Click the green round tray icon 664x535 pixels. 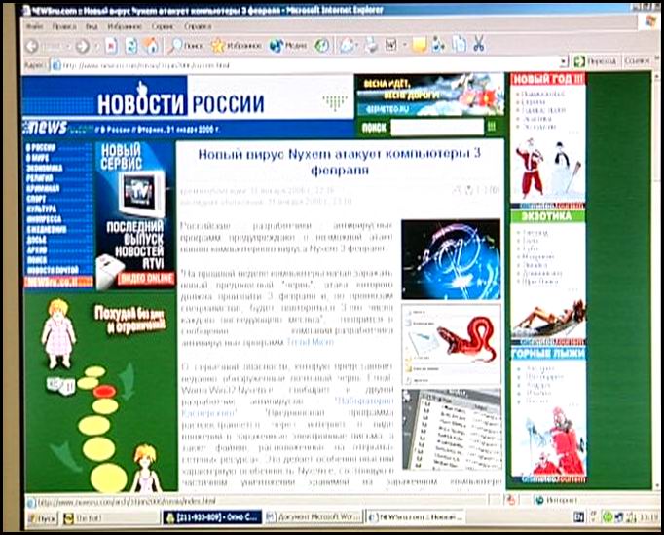pos(608,516)
